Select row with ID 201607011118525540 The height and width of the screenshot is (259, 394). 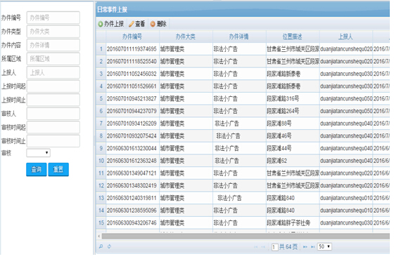[x=243, y=62]
